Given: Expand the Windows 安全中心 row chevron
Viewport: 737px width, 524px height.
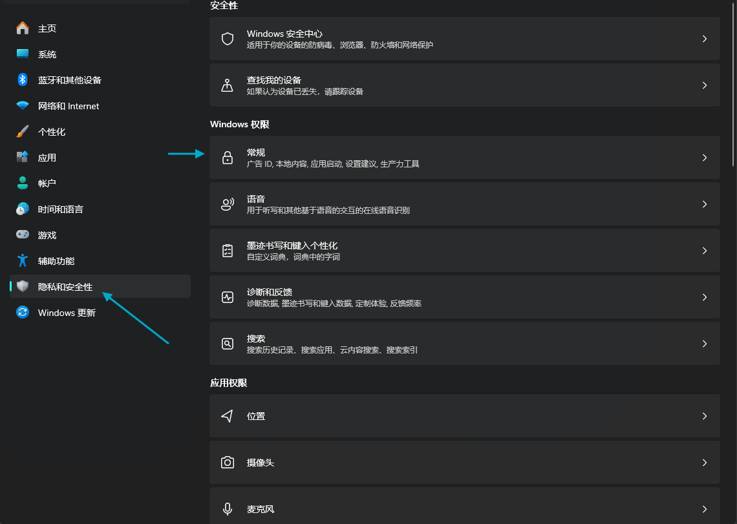Looking at the screenshot, I should point(705,39).
